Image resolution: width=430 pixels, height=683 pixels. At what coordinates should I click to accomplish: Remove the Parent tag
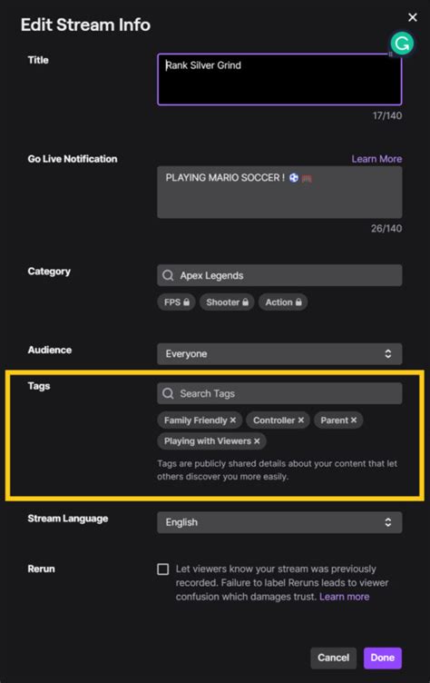tap(354, 421)
